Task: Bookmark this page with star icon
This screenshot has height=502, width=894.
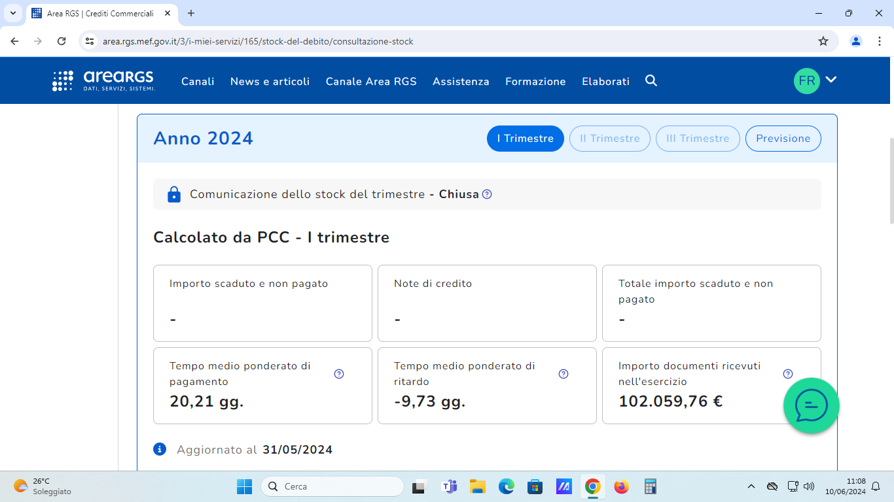Action: 823,41
